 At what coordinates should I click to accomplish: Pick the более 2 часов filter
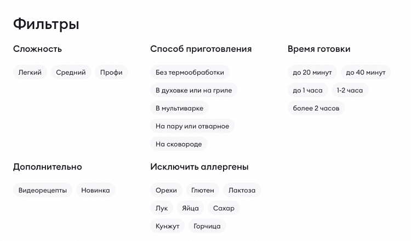point(316,108)
